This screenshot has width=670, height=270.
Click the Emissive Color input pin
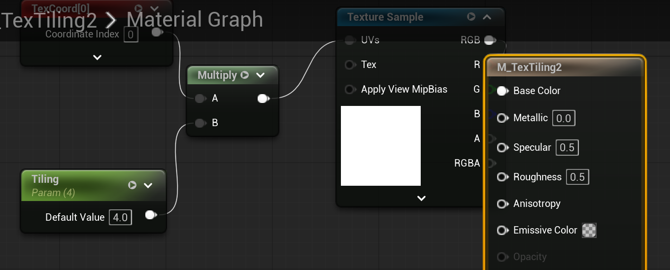click(x=502, y=230)
